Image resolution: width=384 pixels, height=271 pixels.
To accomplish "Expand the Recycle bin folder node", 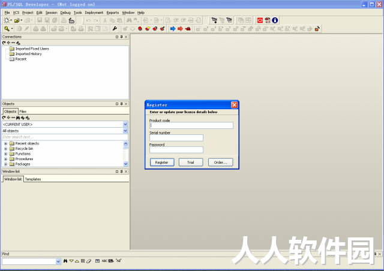I will pyautogui.click(x=5, y=149).
